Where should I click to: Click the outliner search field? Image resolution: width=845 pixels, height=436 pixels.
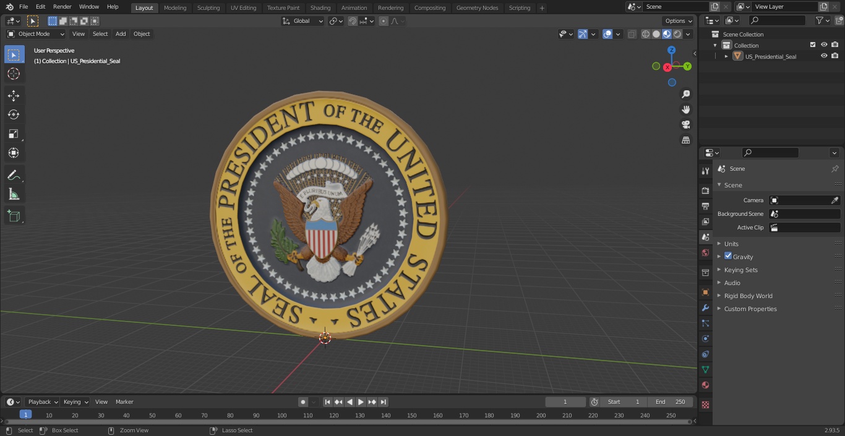[776, 21]
